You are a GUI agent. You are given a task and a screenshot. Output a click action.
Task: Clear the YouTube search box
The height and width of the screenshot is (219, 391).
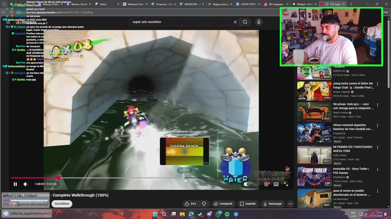coord(235,22)
